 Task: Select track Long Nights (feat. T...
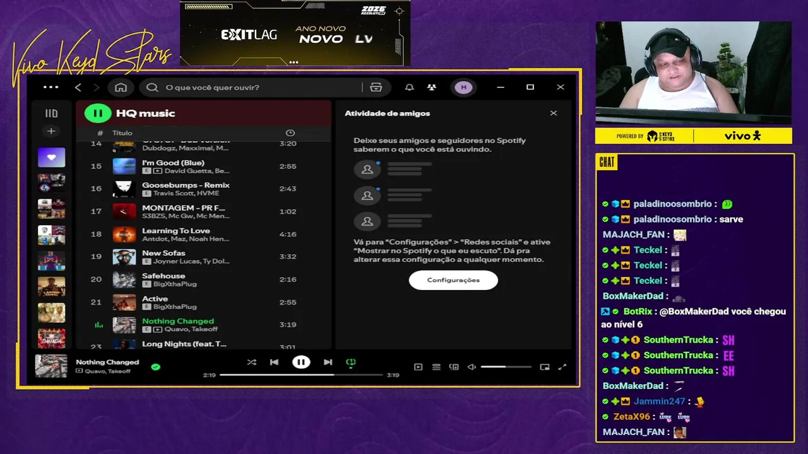point(203,344)
